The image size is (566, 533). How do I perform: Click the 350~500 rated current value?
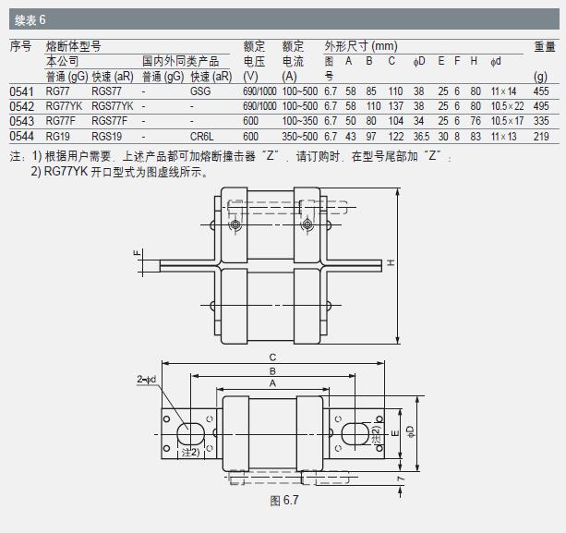click(300, 136)
